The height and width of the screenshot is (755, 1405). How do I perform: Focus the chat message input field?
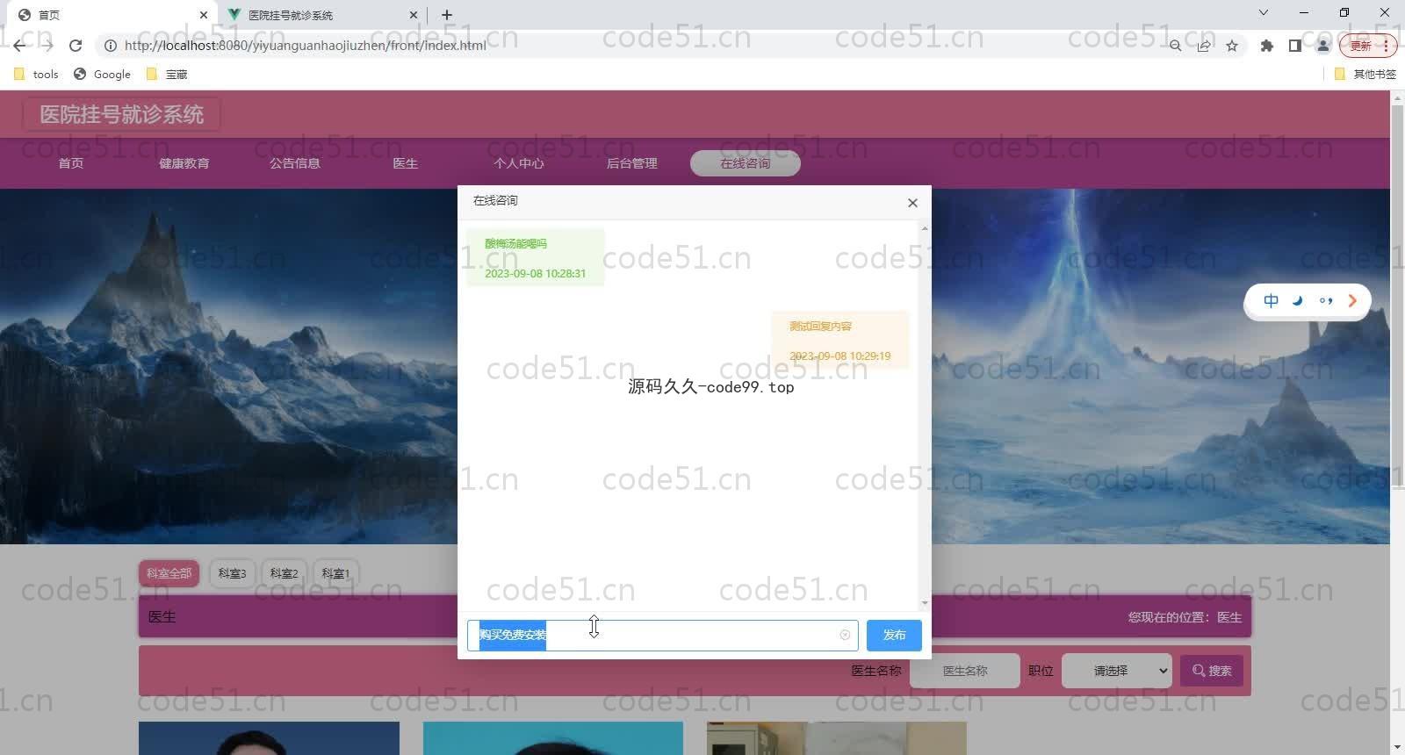662,635
